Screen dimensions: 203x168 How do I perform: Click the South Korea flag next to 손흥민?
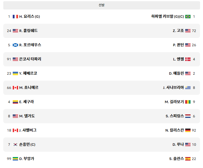[15, 145]
